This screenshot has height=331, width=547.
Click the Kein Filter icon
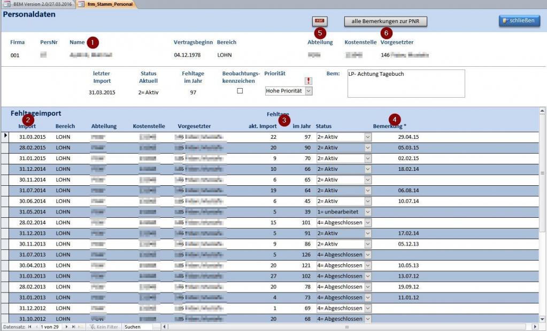pos(92,326)
